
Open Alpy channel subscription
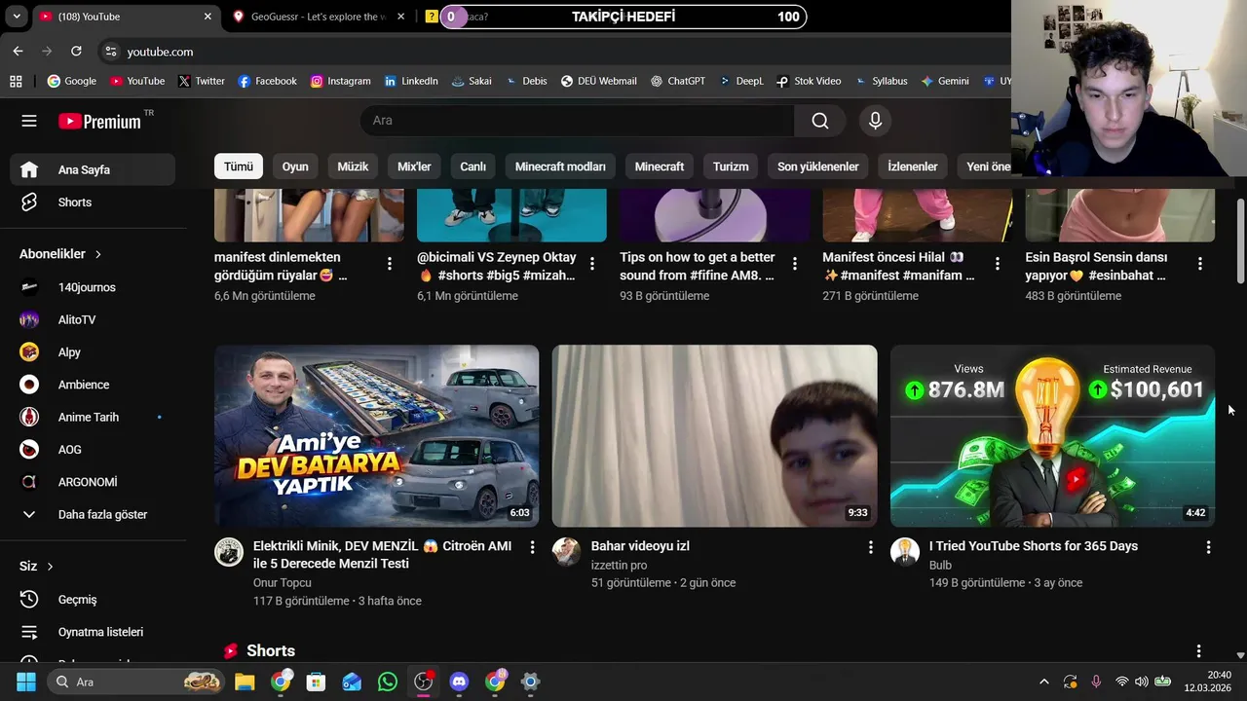tap(94, 352)
